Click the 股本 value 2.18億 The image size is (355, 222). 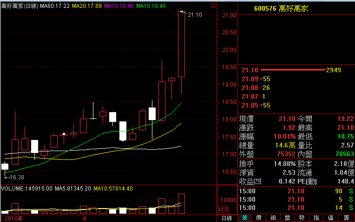pos(344,164)
